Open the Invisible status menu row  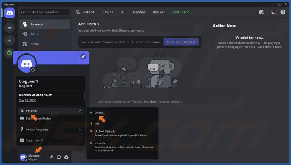(x=51, y=111)
